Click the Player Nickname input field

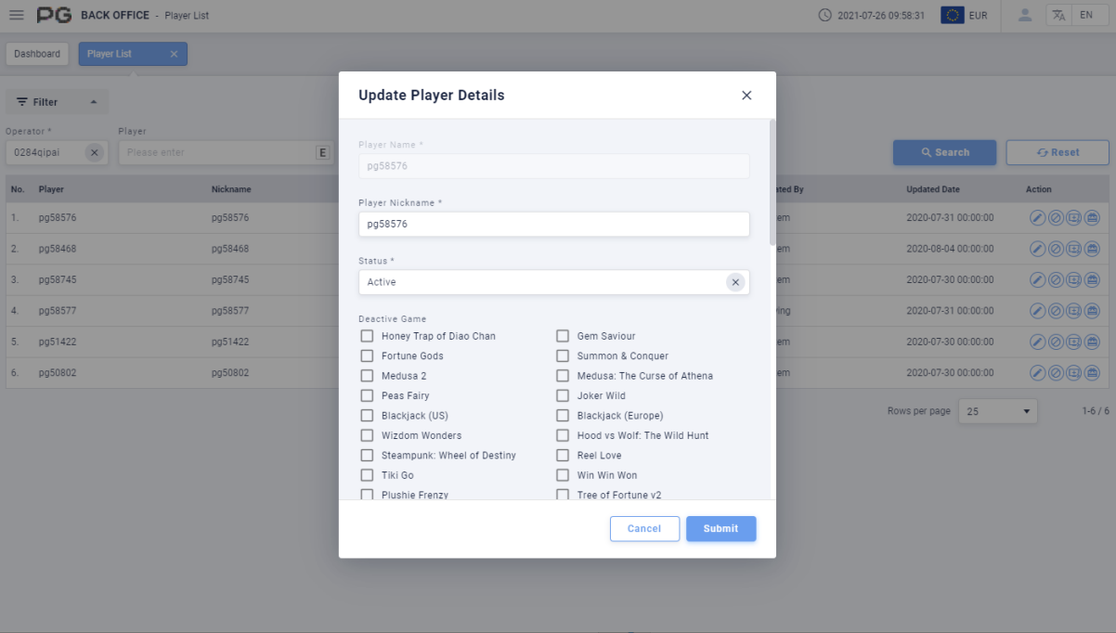553,224
